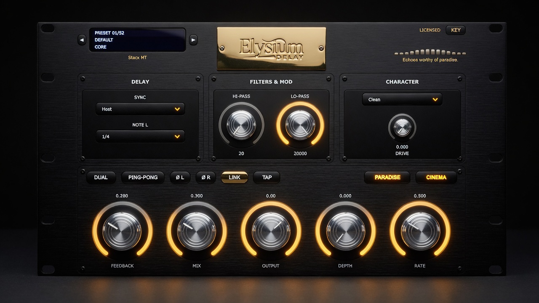Click the DELAY section header
Viewport: 539px width, 303px height.
pos(140,82)
